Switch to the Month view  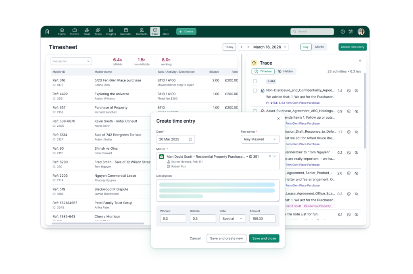pyautogui.click(x=319, y=47)
